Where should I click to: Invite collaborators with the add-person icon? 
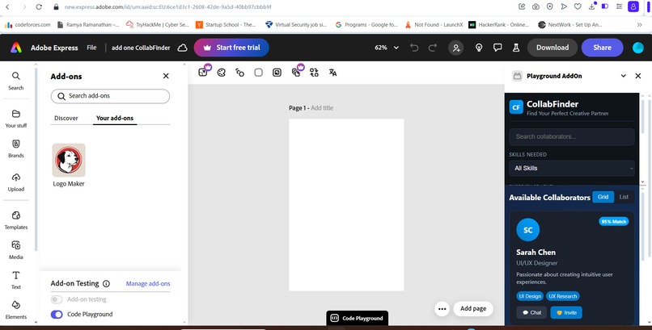coord(456,48)
